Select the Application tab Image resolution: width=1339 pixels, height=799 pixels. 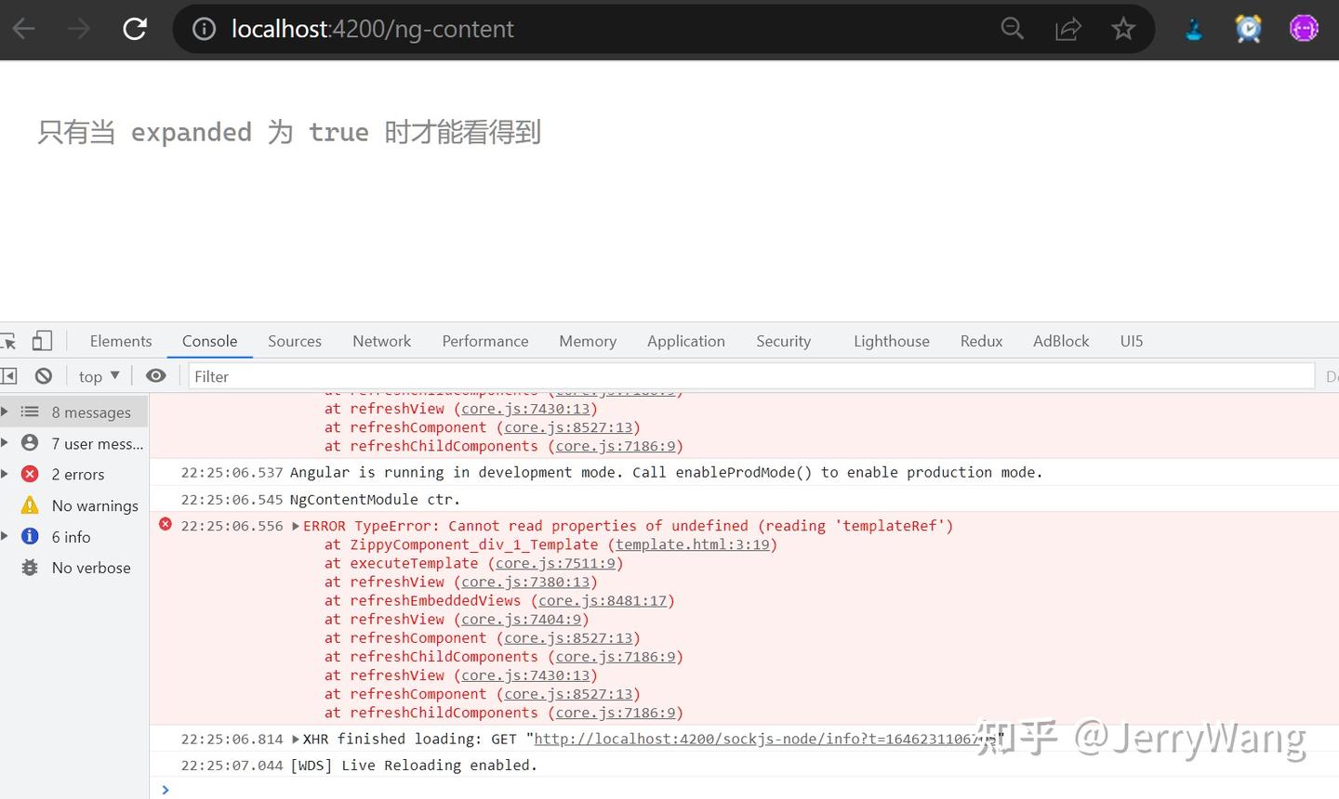pos(686,341)
